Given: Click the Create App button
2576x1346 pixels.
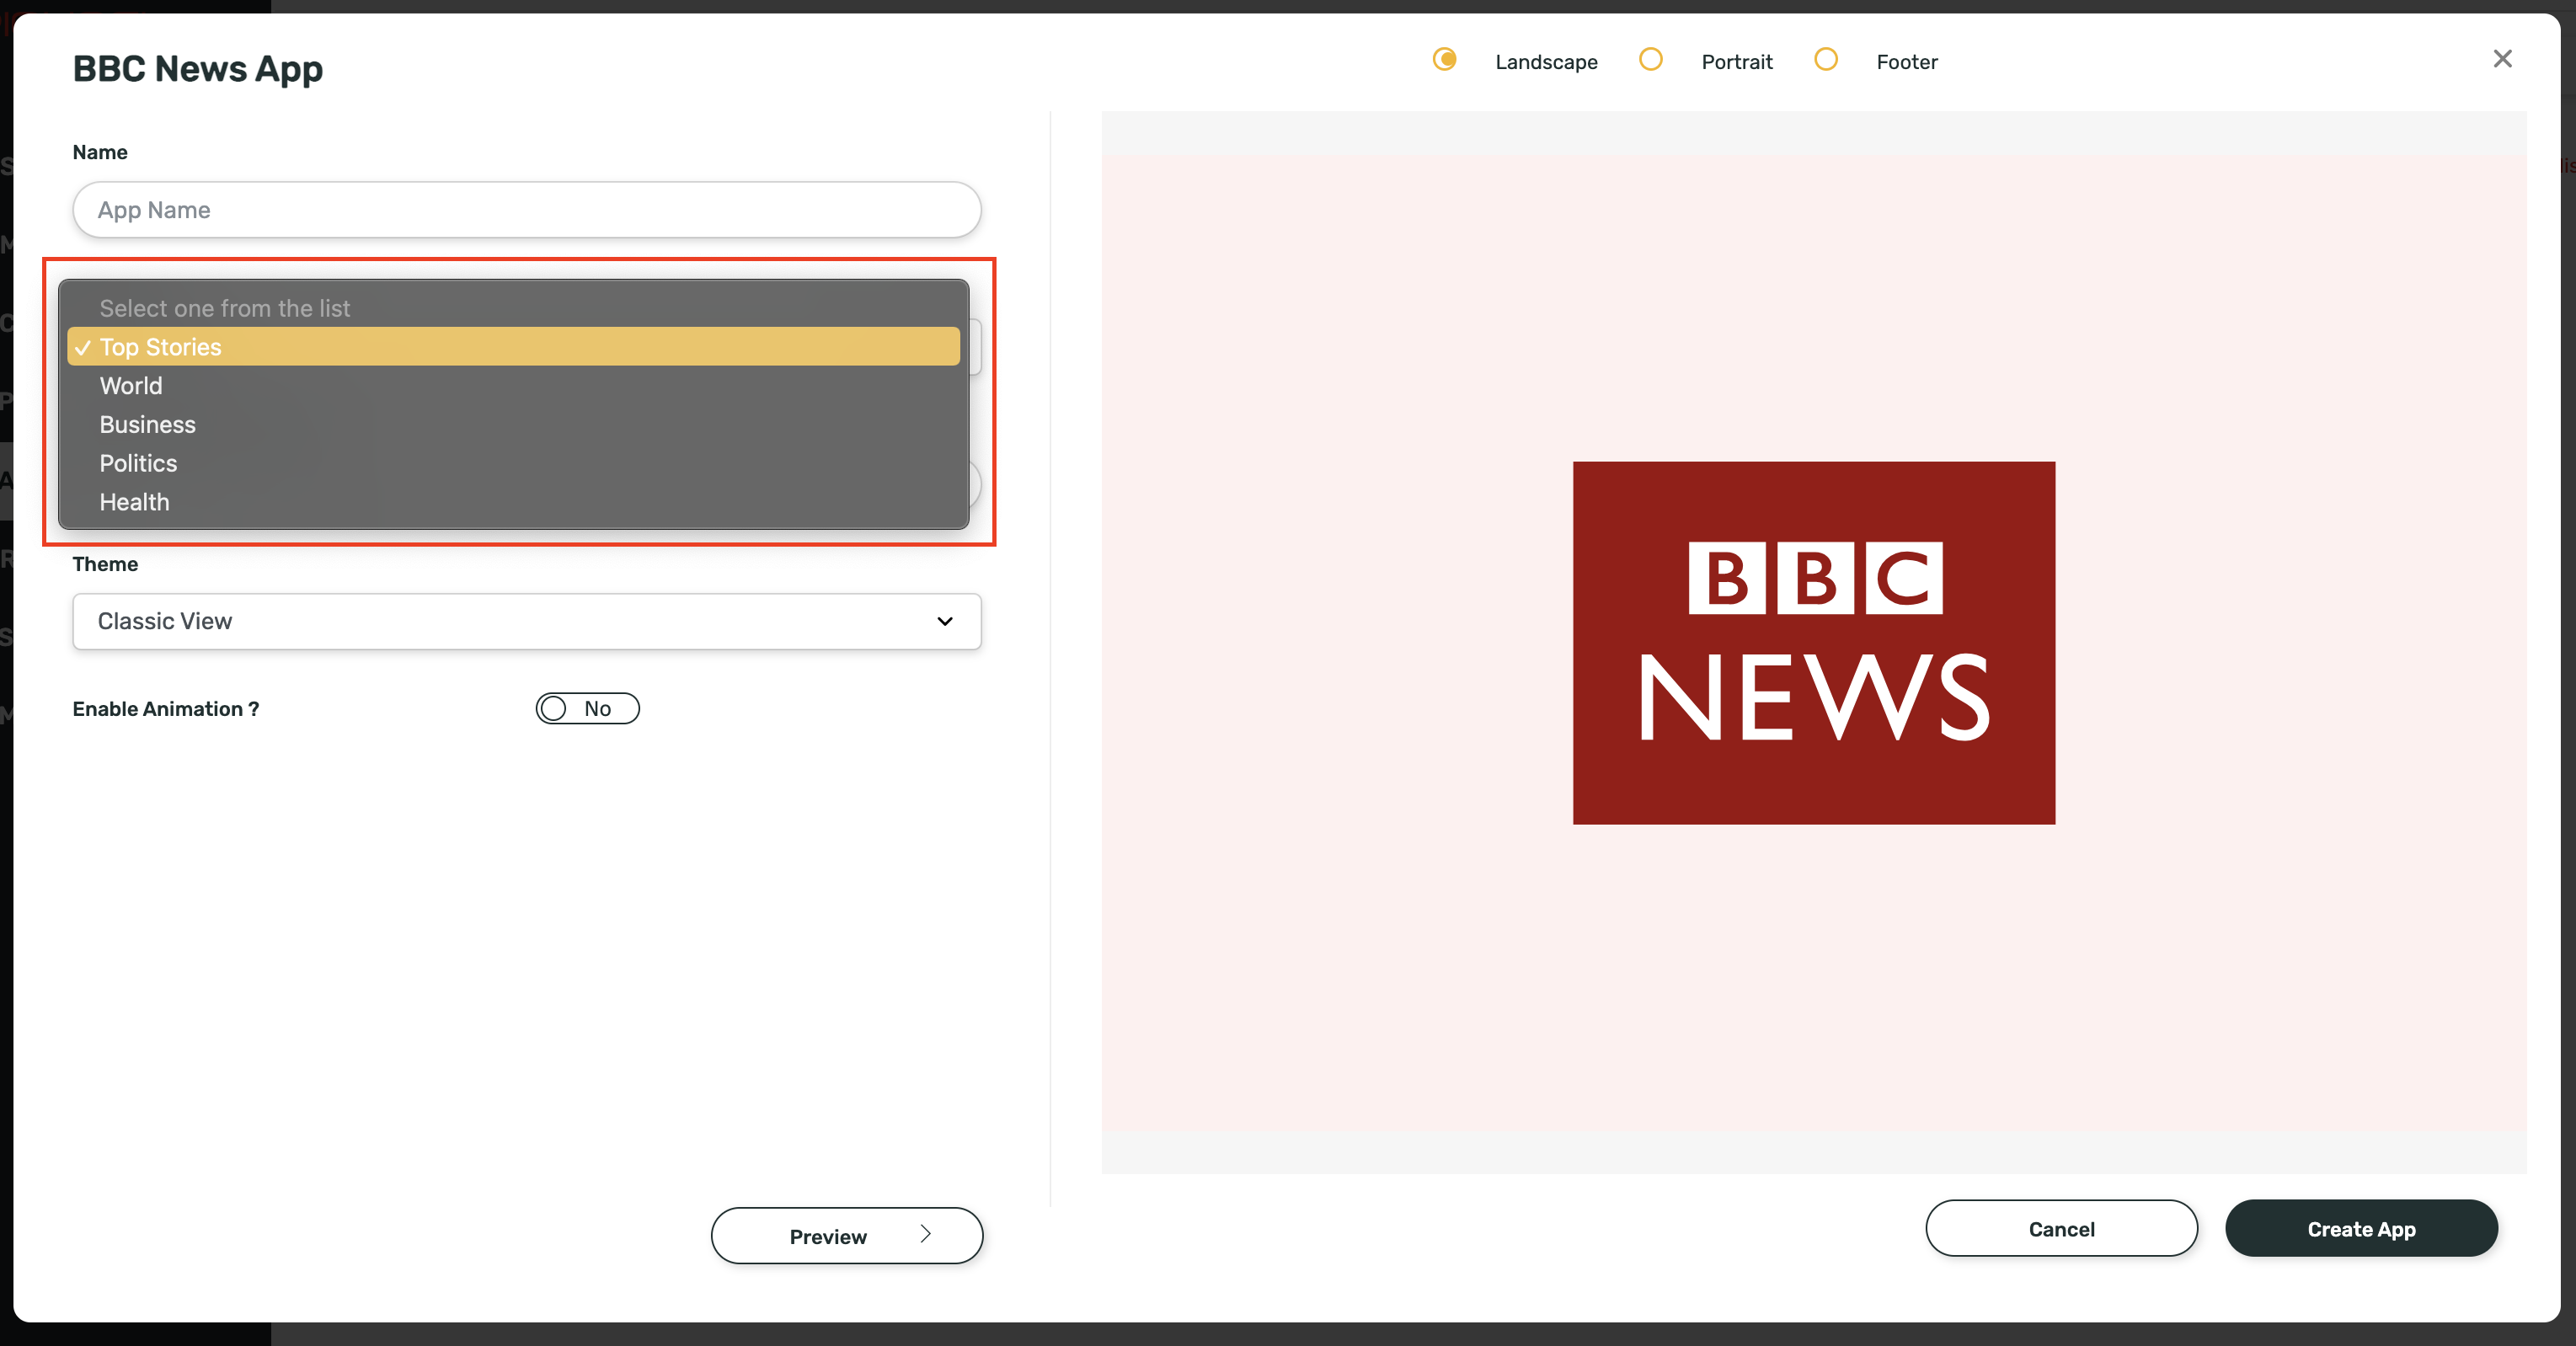Looking at the screenshot, I should pyautogui.click(x=2361, y=1229).
